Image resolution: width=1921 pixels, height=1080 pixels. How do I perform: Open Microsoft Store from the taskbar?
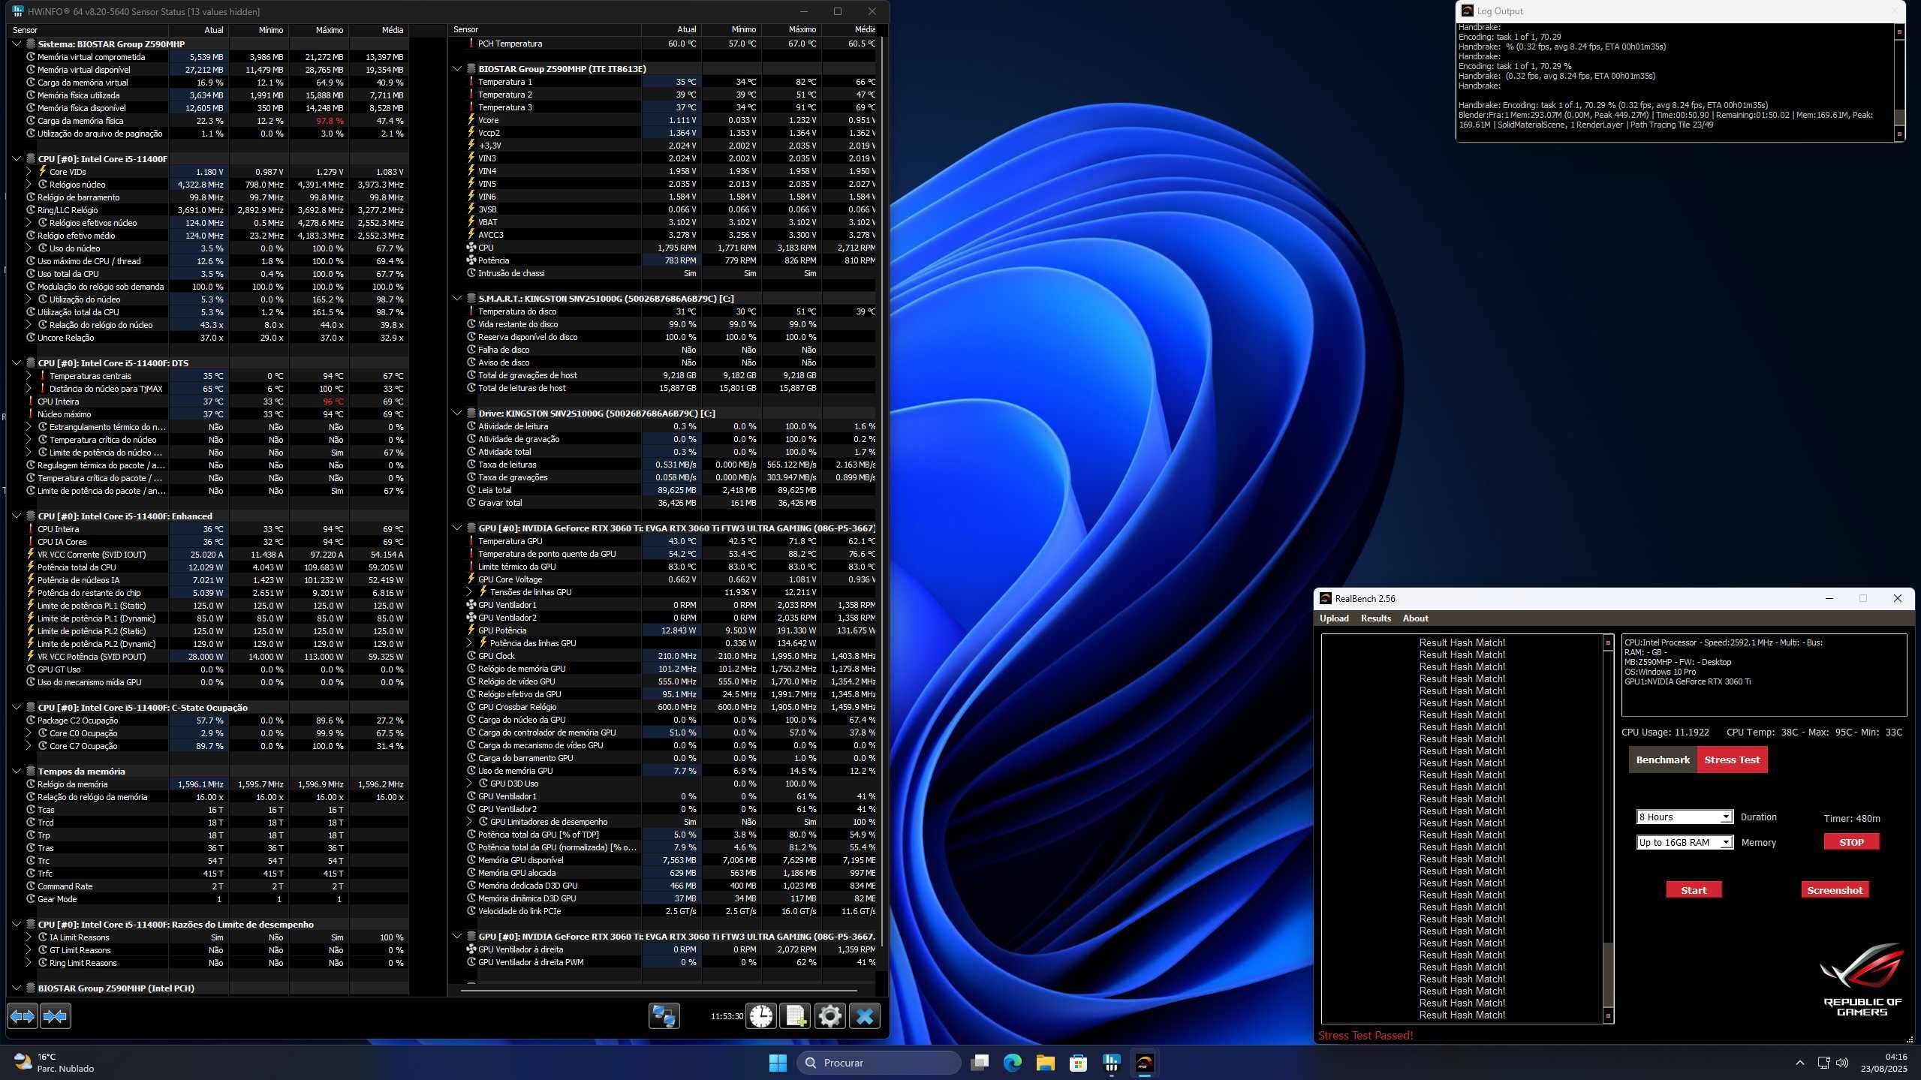[1078, 1063]
